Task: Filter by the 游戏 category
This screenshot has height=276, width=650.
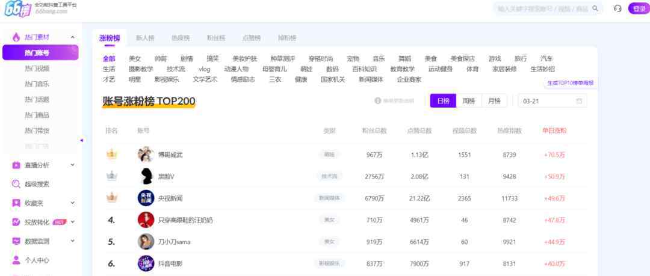Action: [x=495, y=59]
